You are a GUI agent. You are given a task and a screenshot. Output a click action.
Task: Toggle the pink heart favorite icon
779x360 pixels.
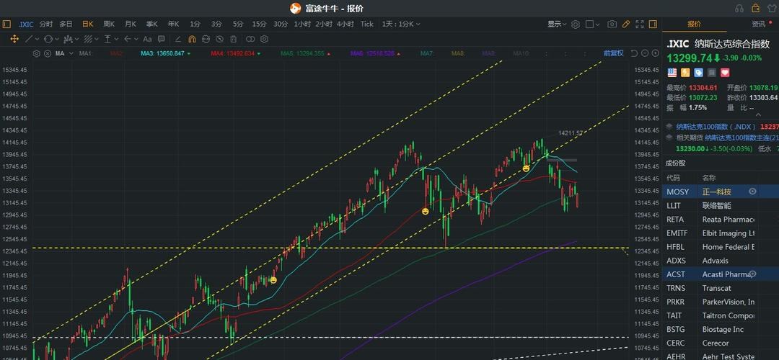[x=725, y=73]
